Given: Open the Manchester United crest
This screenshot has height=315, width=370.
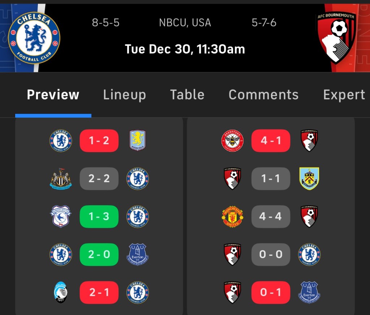Looking at the screenshot, I should pyautogui.click(x=232, y=216).
